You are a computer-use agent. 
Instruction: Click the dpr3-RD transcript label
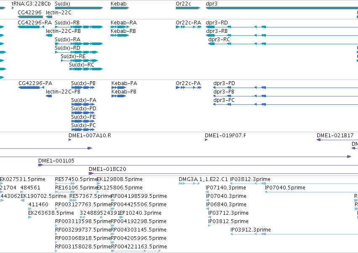pyautogui.click(x=217, y=23)
